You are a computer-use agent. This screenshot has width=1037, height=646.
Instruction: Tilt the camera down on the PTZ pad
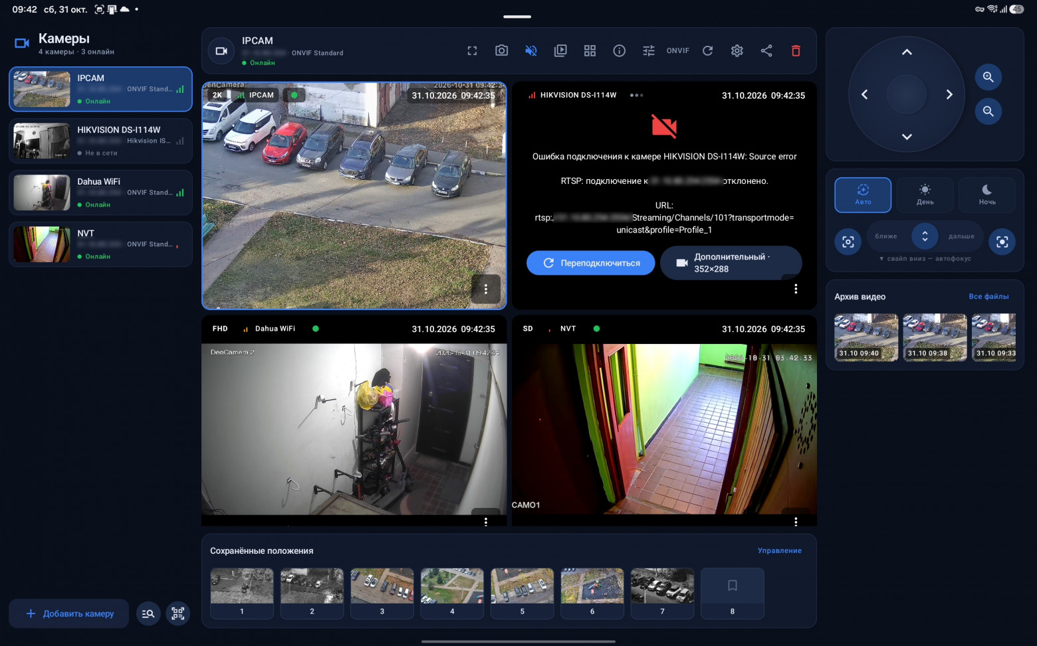[907, 137]
